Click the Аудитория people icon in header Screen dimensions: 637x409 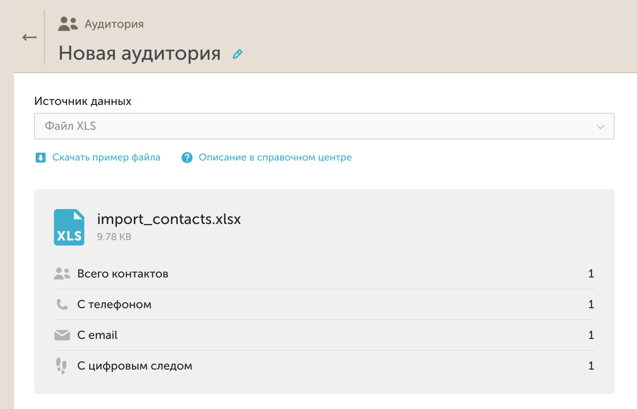[x=68, y=23]
